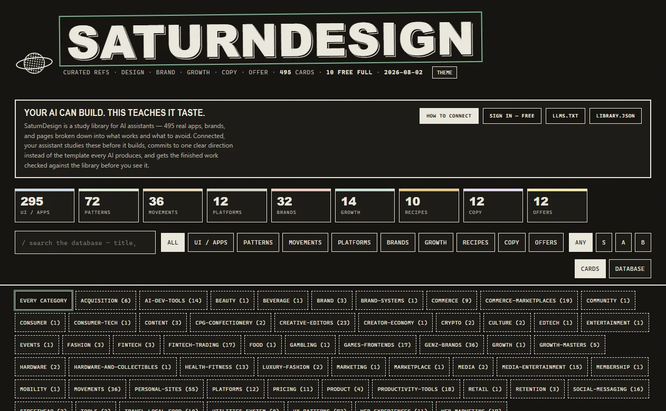Filter by RECIPES tab

pos(475,242)
